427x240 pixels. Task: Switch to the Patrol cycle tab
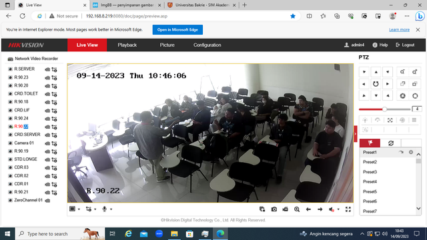(x=391, y=143)
